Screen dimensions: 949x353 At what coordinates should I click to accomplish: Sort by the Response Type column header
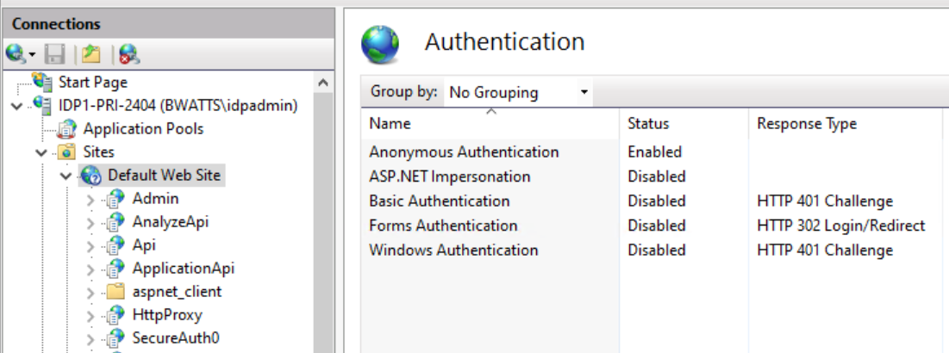click(845, 124)
